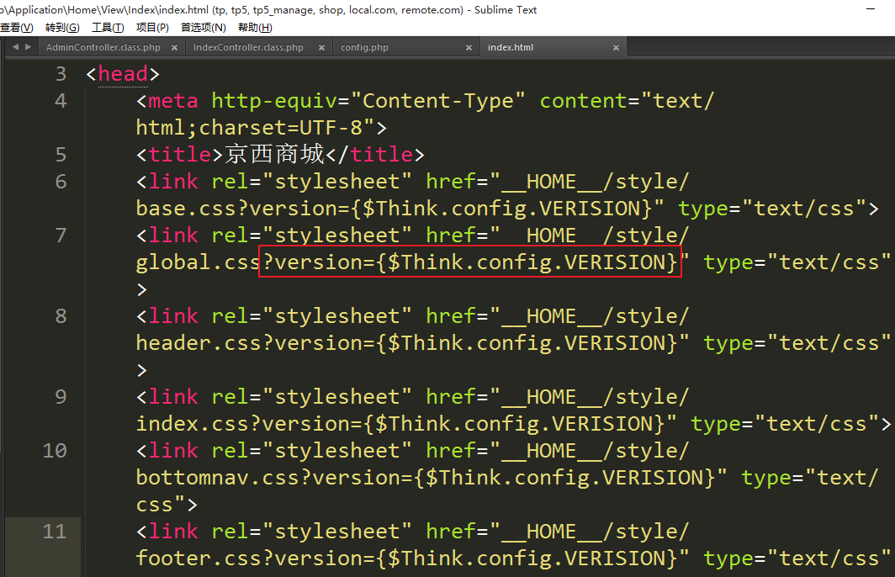
Task: Click the previous tab arrow icon
Action: pos(15,48)
